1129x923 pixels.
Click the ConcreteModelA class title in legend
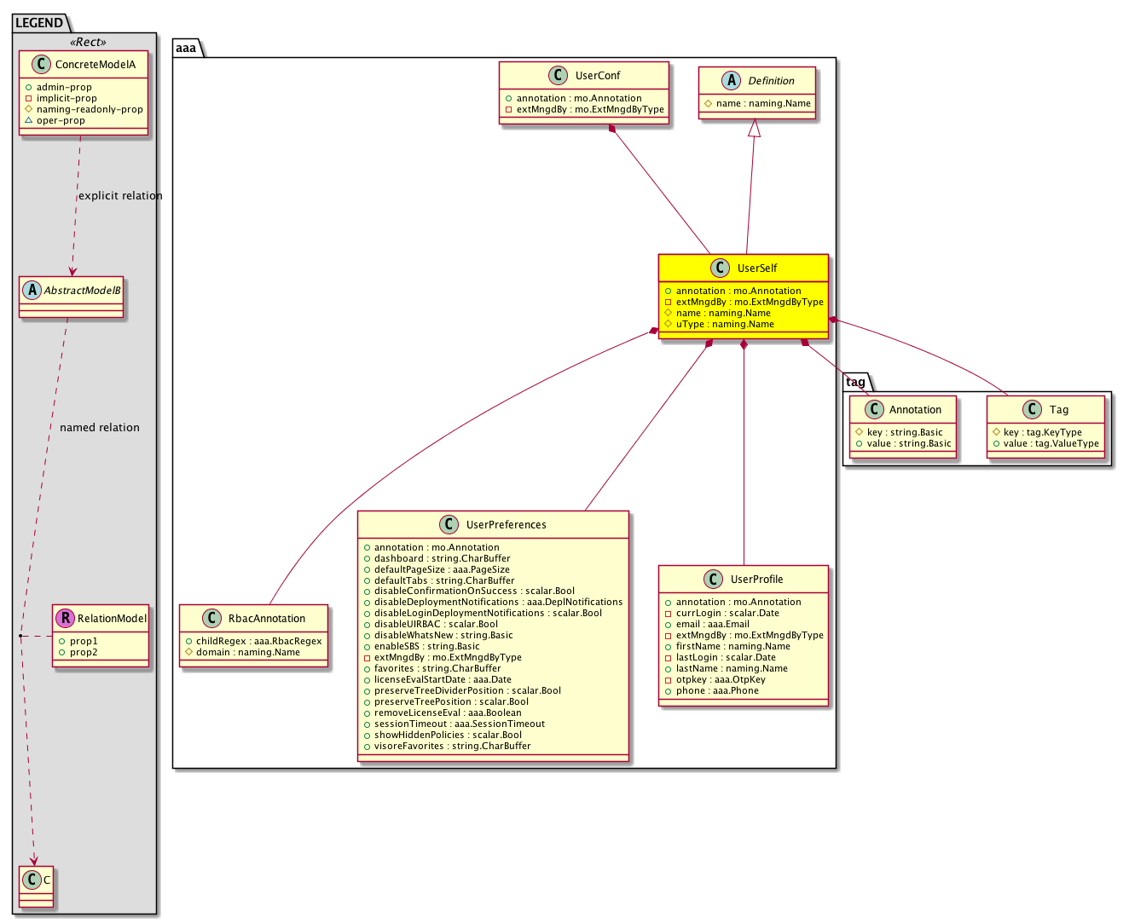click(x=95, y=65)
